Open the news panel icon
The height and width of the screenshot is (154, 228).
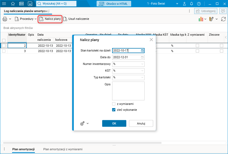pos(21,4)
